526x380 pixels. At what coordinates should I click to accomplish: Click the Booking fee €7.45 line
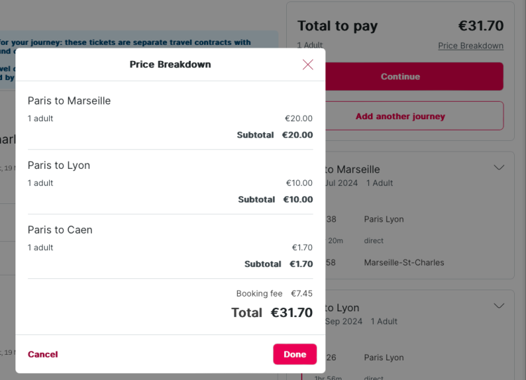pyautogui.click(x=274, y=294)
